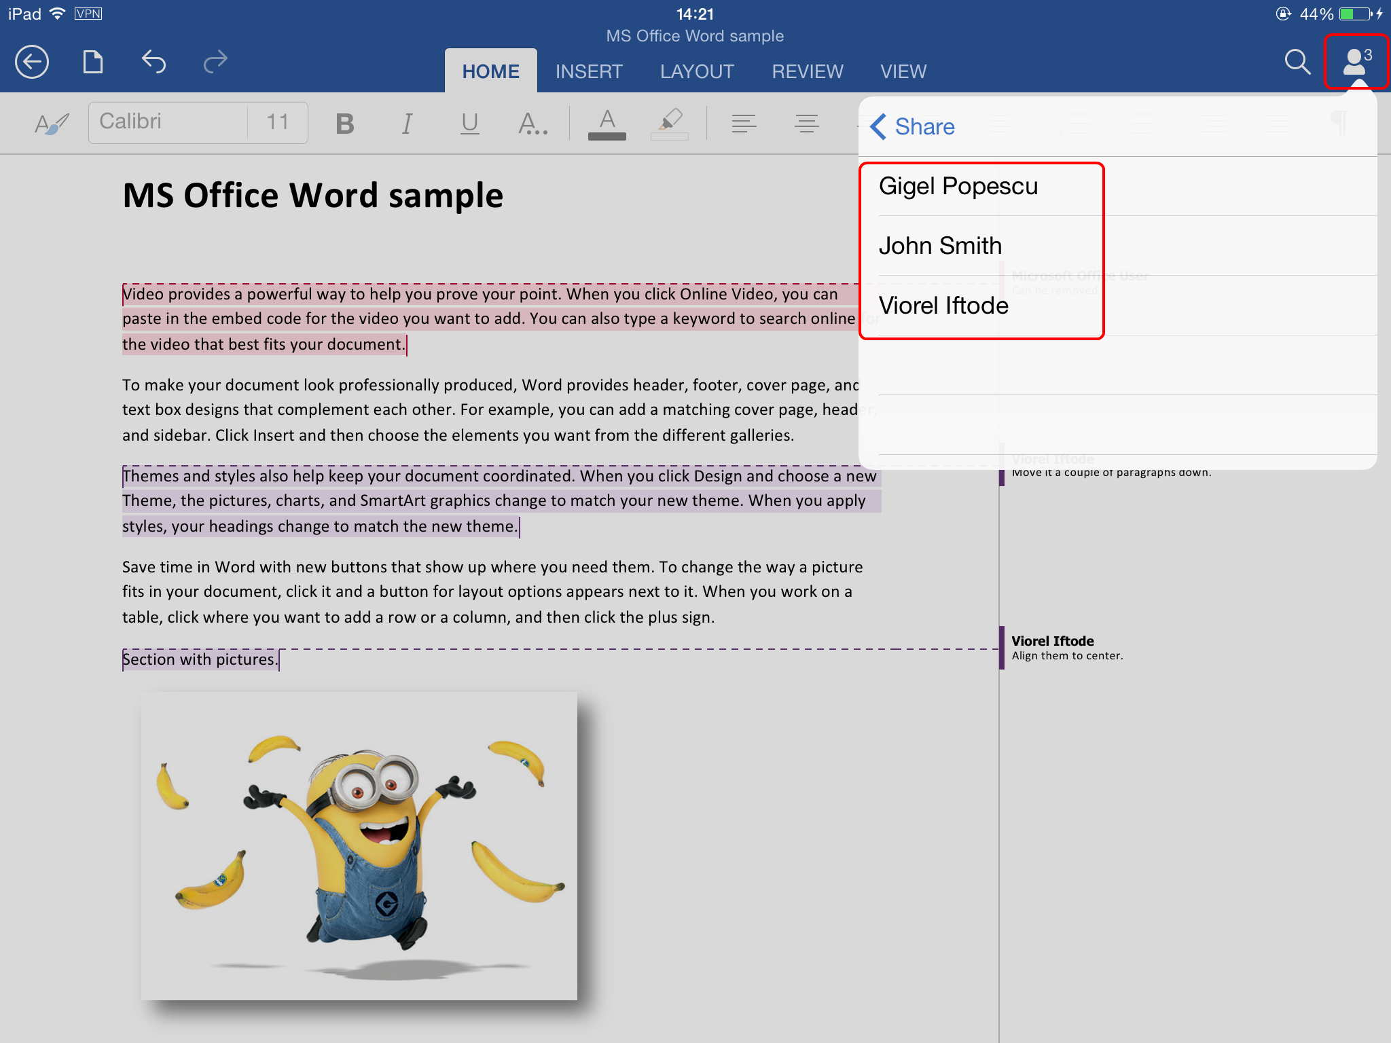
Task: Undo the last action
Action: [x=154, y=62]
